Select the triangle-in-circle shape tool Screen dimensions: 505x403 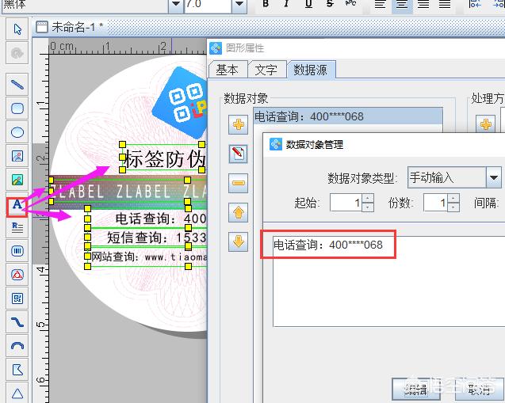[x=17, y=275]
